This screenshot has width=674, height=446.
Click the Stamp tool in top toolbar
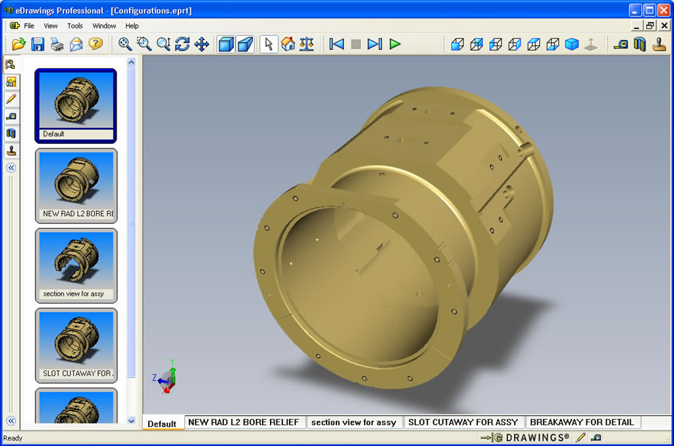pyautogui.click(x=659, y=44)
